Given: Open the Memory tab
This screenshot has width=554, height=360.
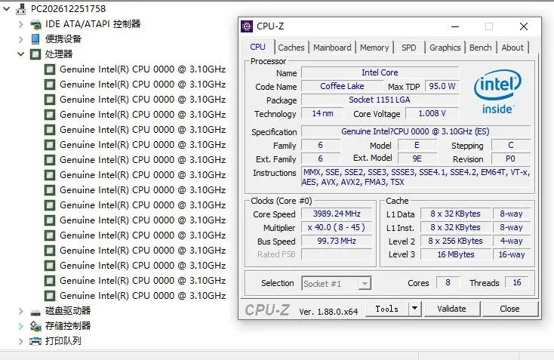Looking at the screenshot, I should tap(374, 48).
